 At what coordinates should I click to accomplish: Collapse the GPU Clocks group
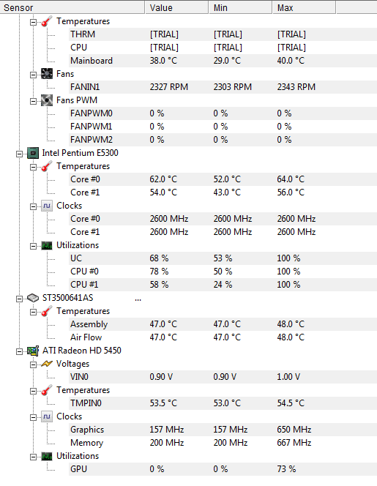click(33, 417)
